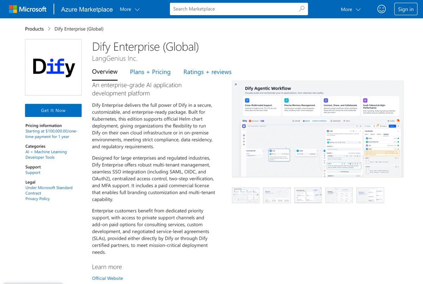Click the Sign in button
Image resolution: width=423 pixels, height=284 pixels.
[406, 9]
